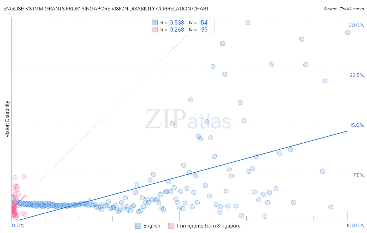Select the 15.0% y-axis tick label
Image resolution: width=367 pixels, height=233 pixels.
tap(357, 125)
